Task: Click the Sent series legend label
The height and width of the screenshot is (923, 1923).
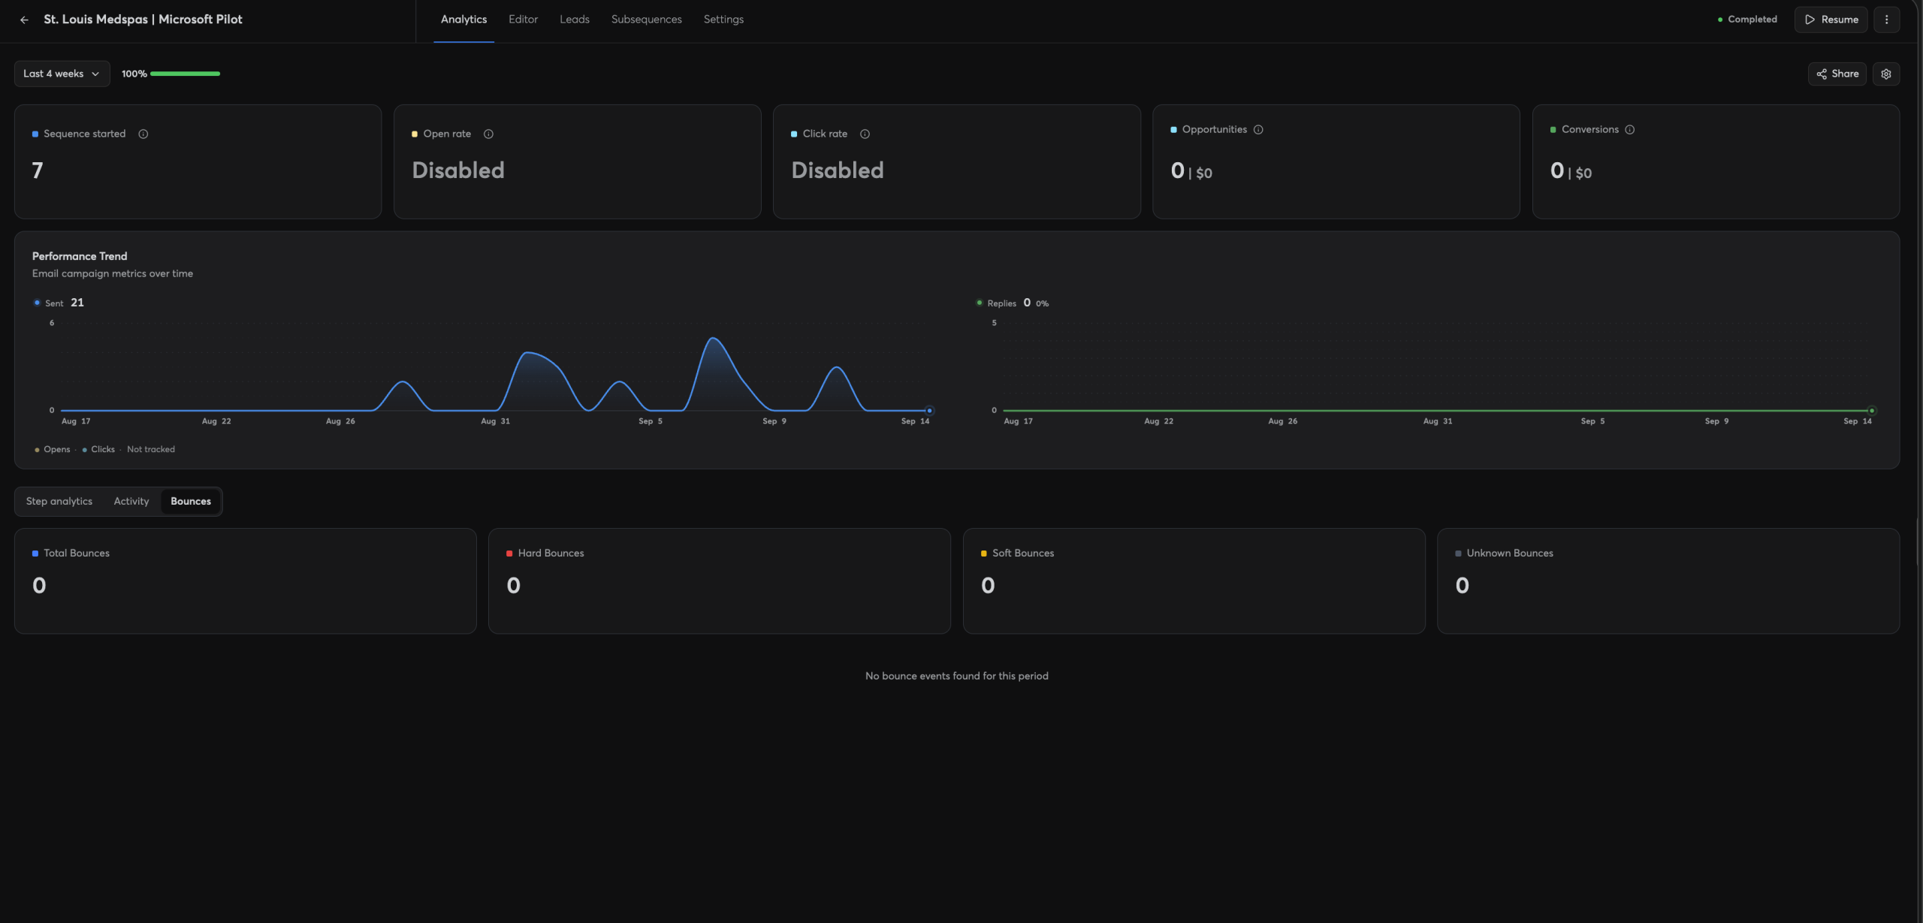Action: [x=54, y=303]
